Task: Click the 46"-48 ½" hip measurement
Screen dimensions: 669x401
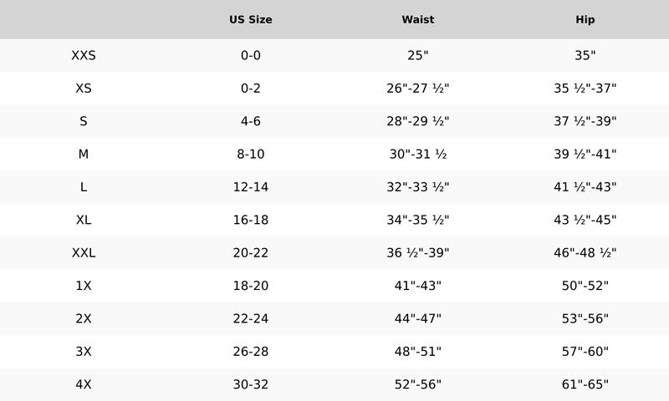Action: pyautogui.click(x=585, y=253)
